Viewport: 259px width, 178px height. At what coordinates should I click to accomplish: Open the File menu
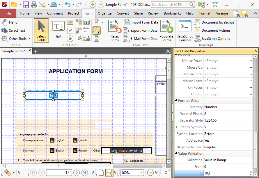tap(8, 13)
